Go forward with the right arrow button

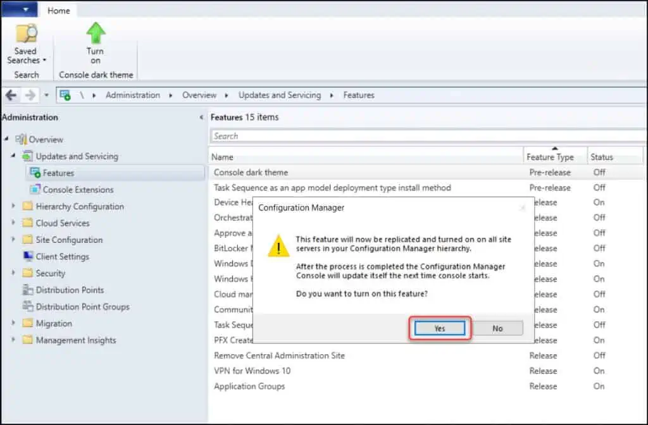pyautogui.click(x=30, y=95)
